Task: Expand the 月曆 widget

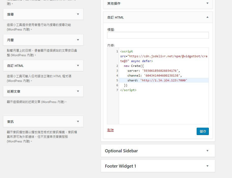Action: (x=78, y=40)
